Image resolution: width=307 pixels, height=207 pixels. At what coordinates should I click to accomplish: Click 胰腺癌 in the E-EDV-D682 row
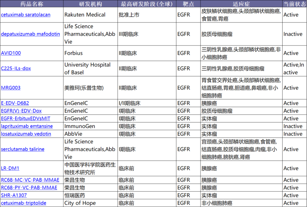pyautogui.click(x=241, y=103)
